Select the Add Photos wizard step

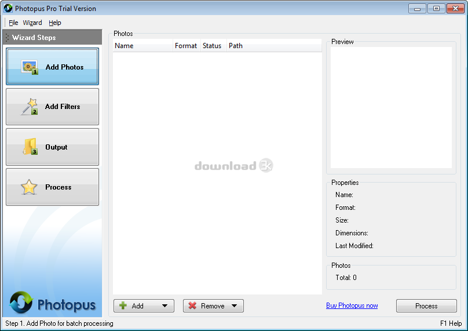(x=52, y=67)
